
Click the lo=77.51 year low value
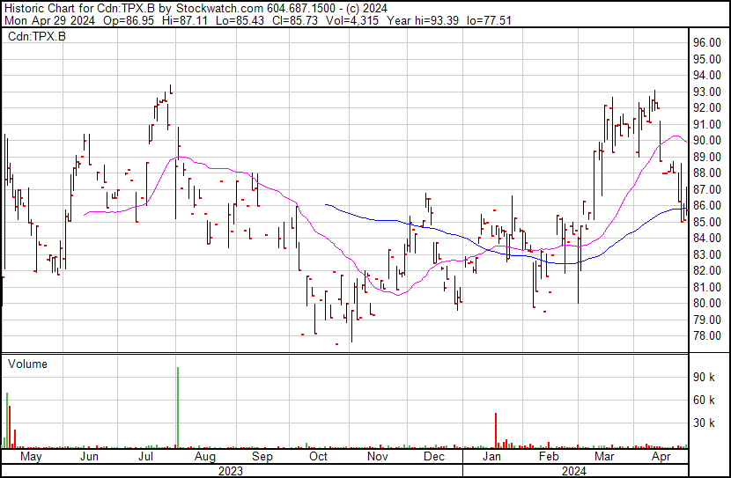[x=489, y=20]
